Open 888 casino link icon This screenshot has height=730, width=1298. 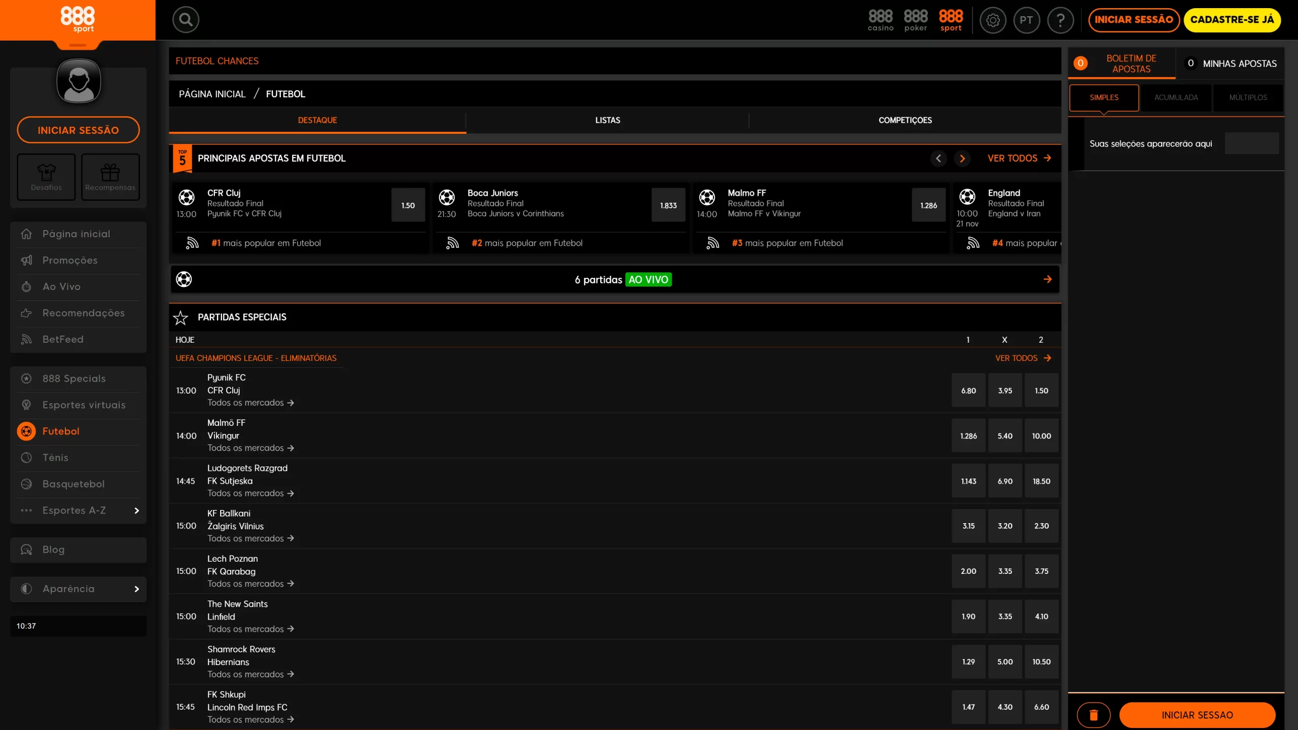[880, 20]
